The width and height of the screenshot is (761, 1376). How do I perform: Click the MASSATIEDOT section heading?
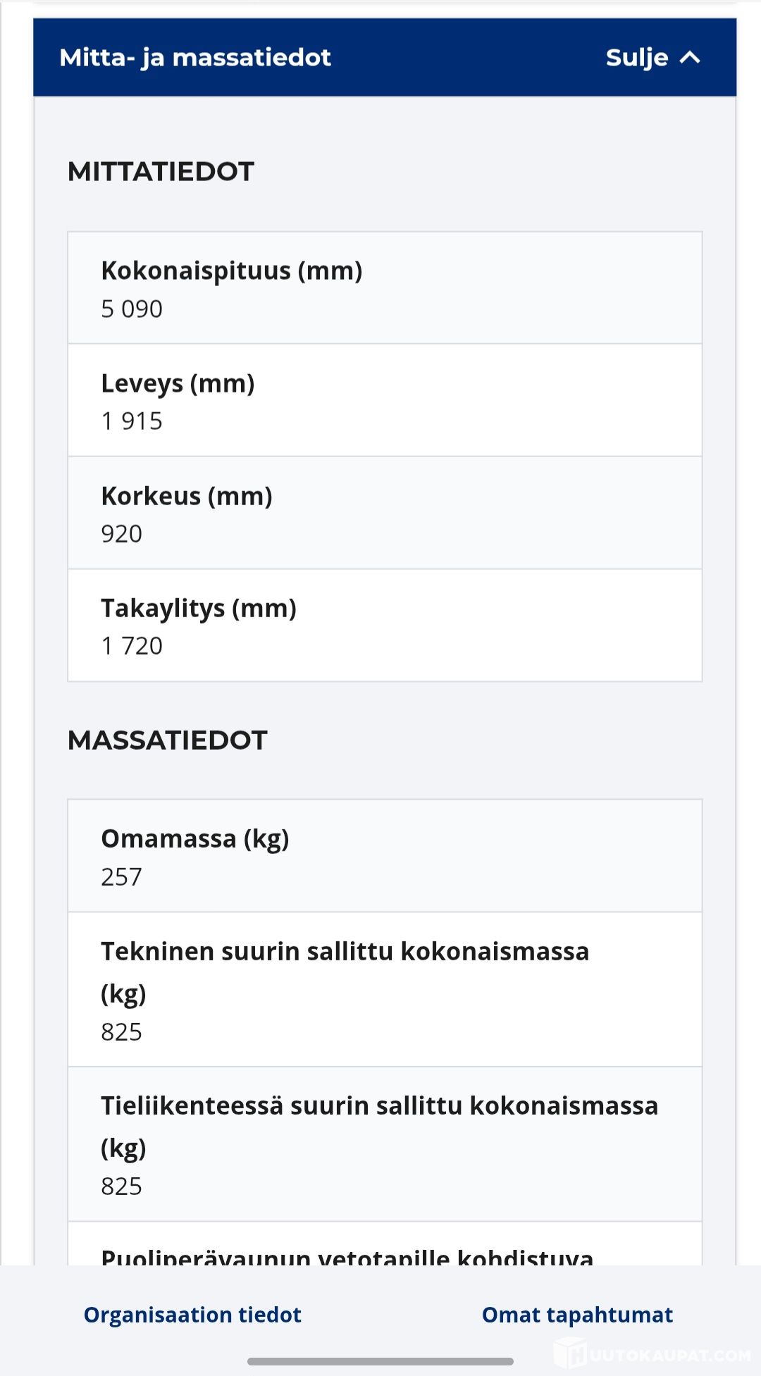pyautogui.click(x=168, y=740)
